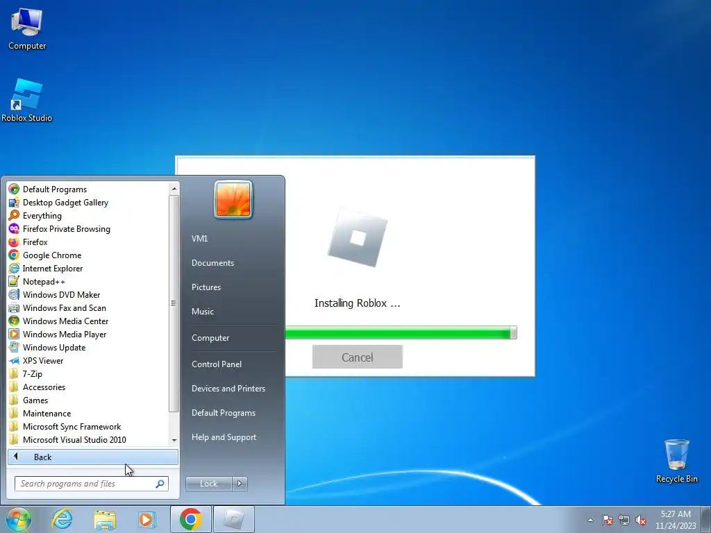
Task: Open the Computer desktop icon
Action: 27,29
